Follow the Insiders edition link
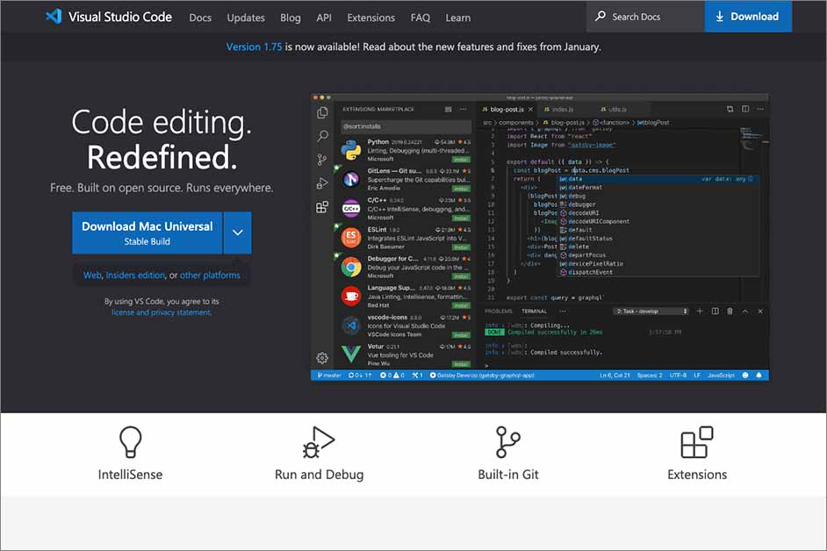The image size is (827, 551). click(x=135, y=275)
